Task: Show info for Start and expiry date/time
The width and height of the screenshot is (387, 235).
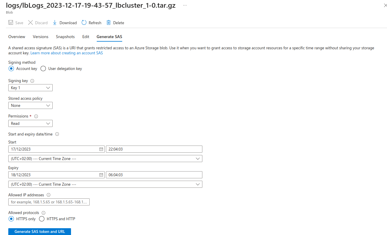Action: tap(57, 134)
